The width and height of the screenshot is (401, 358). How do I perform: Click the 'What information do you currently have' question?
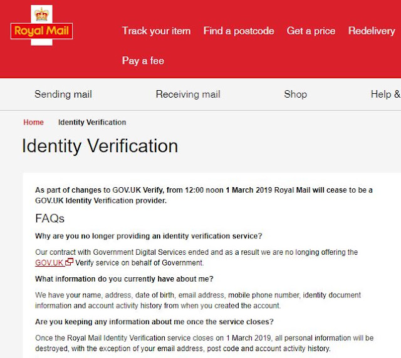point(124,279)
